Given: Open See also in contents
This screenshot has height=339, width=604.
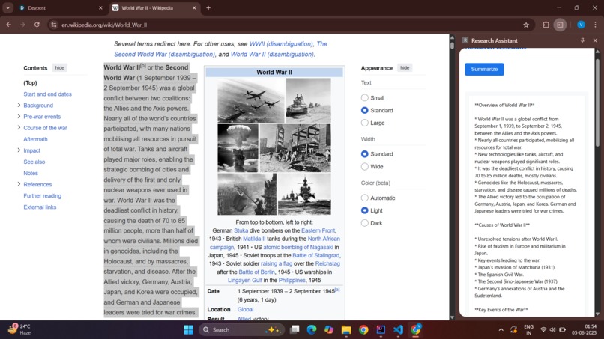Looking at the screenshot, I should coord(34,162).
